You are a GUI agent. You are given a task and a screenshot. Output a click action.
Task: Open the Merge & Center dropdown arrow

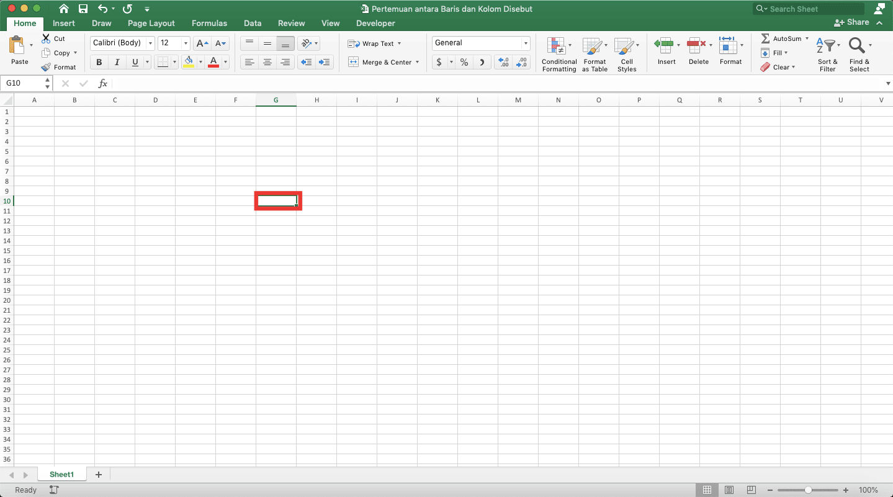pyautogui.click(x=418, y=62)
